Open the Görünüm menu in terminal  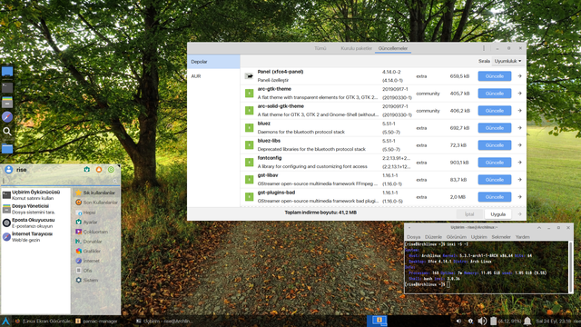click(456, 237)
